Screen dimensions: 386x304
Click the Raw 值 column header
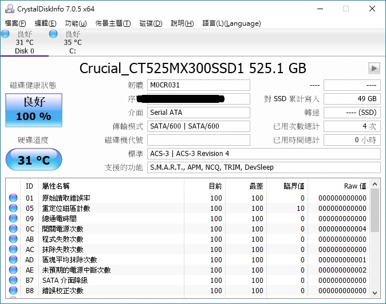[x=339, y=186]
